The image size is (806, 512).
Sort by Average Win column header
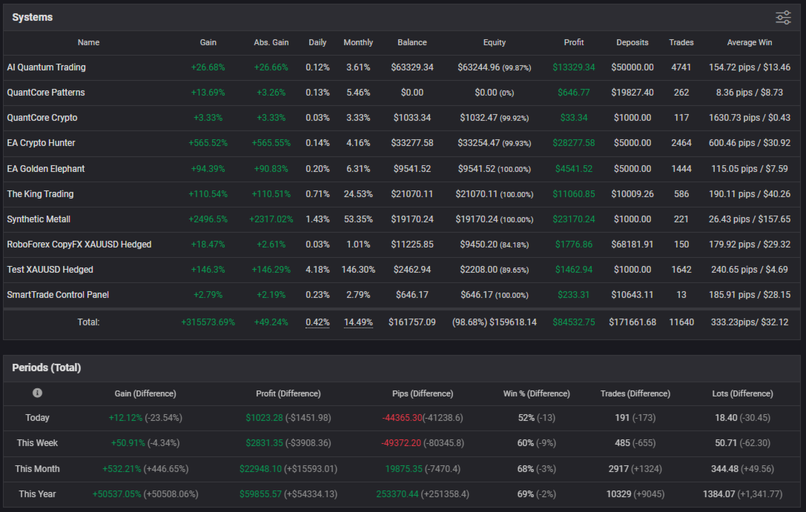tap(750, 43)
